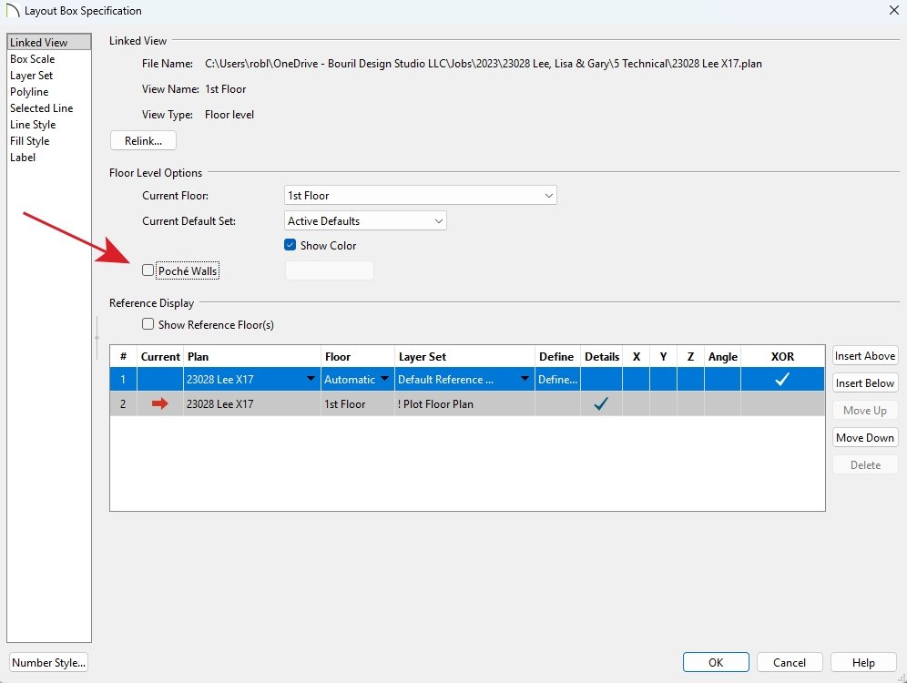Click the XOR checkmark in row 1
Screen dimensions: 907x683
[781, 380]
